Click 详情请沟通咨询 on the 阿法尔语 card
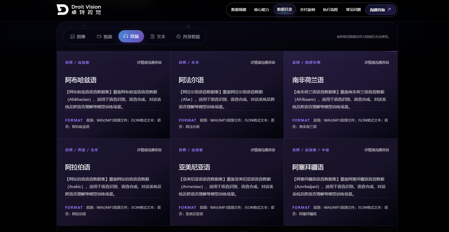449x232 pixels. [263, 62]
